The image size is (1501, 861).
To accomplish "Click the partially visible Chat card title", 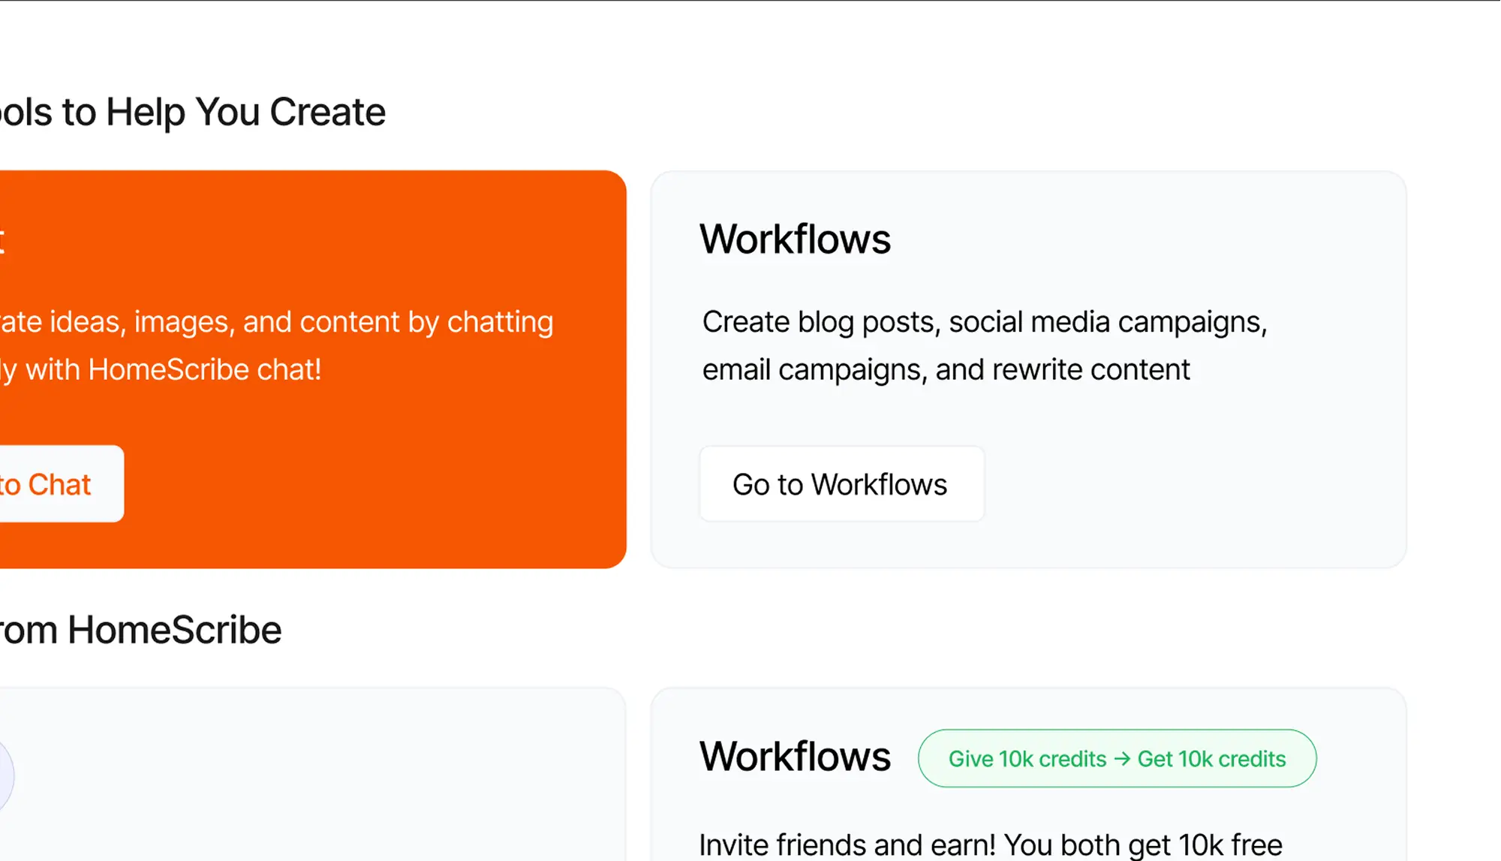I will 2,239.
